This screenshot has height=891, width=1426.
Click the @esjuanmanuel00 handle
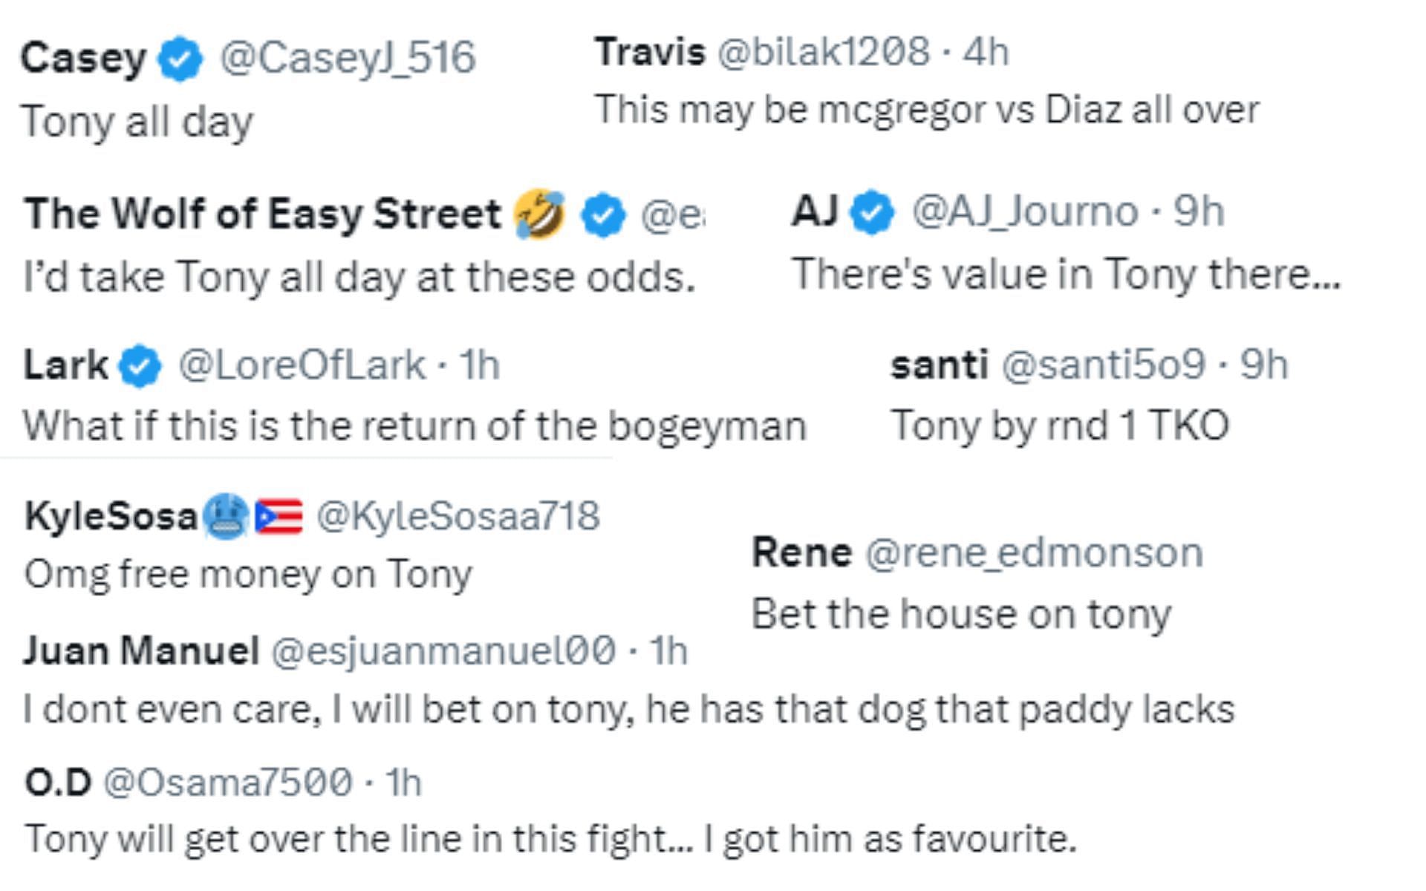click(443, 651)
